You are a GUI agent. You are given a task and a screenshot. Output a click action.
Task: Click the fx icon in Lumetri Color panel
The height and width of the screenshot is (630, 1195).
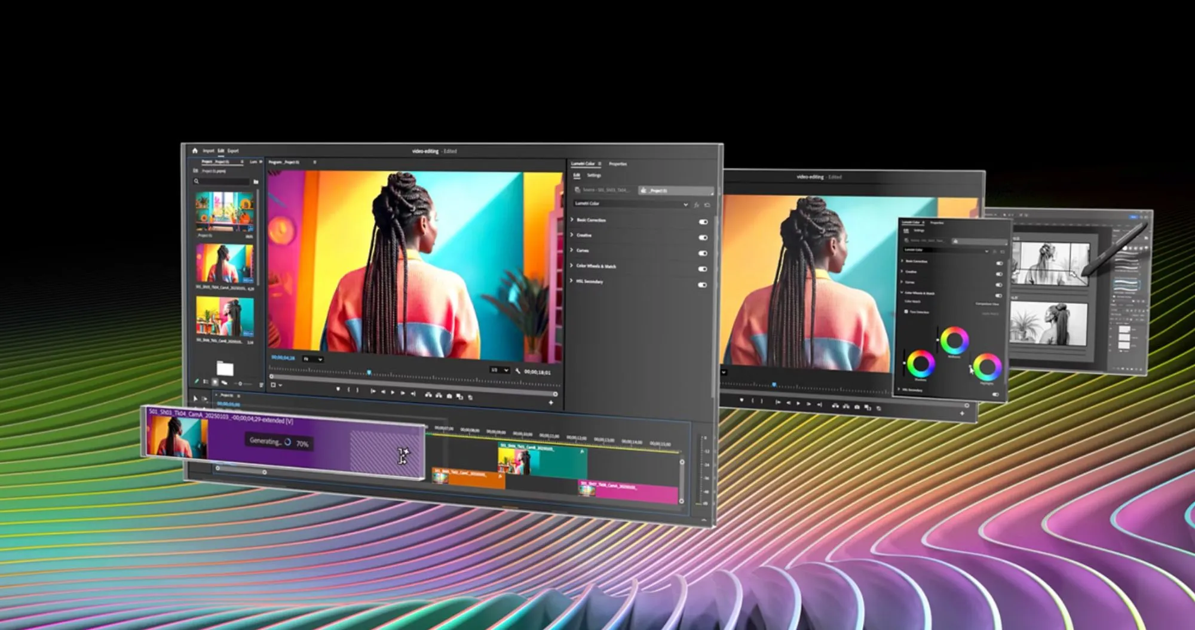(697, 205)
